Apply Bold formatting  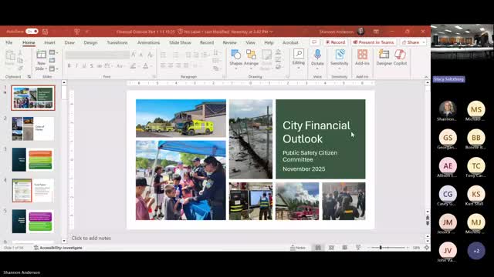pyautogui.click(x=69, y=66)
